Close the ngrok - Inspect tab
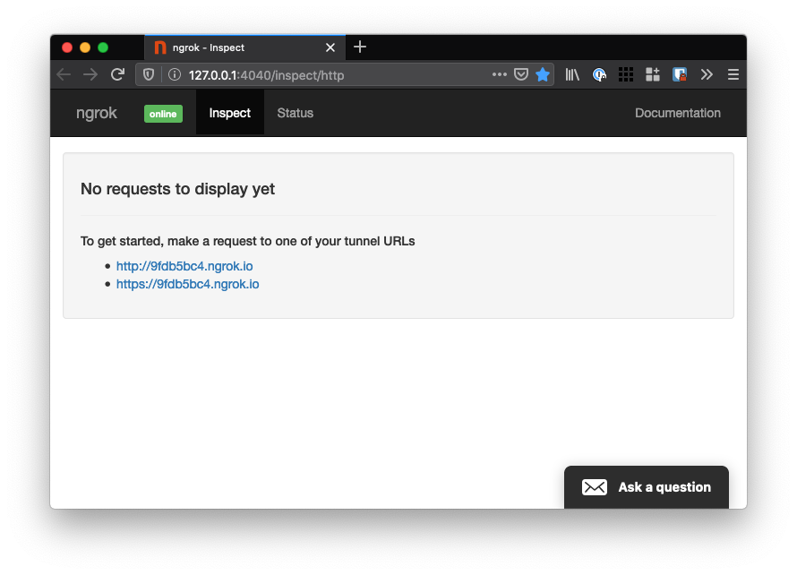Screen dimensions: 797x575 pos(330,47)
